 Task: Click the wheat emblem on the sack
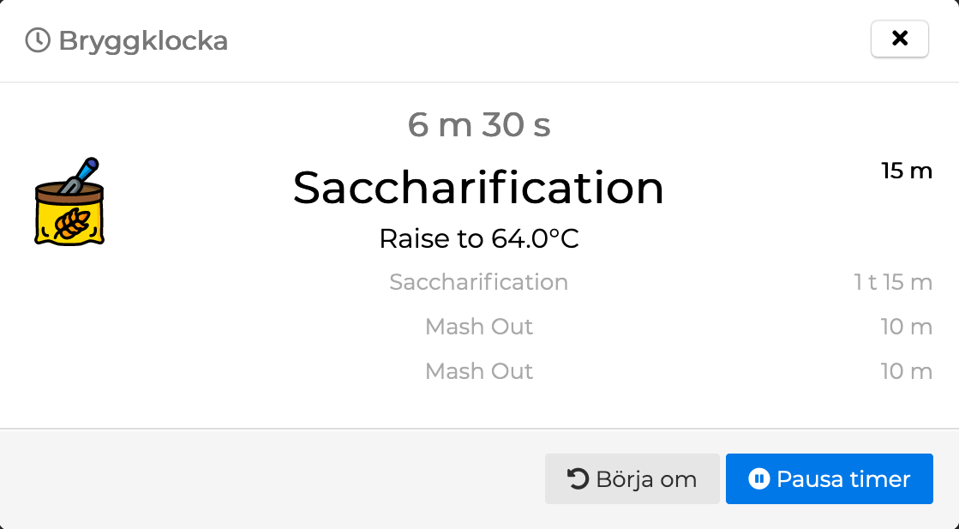(69, 223)
